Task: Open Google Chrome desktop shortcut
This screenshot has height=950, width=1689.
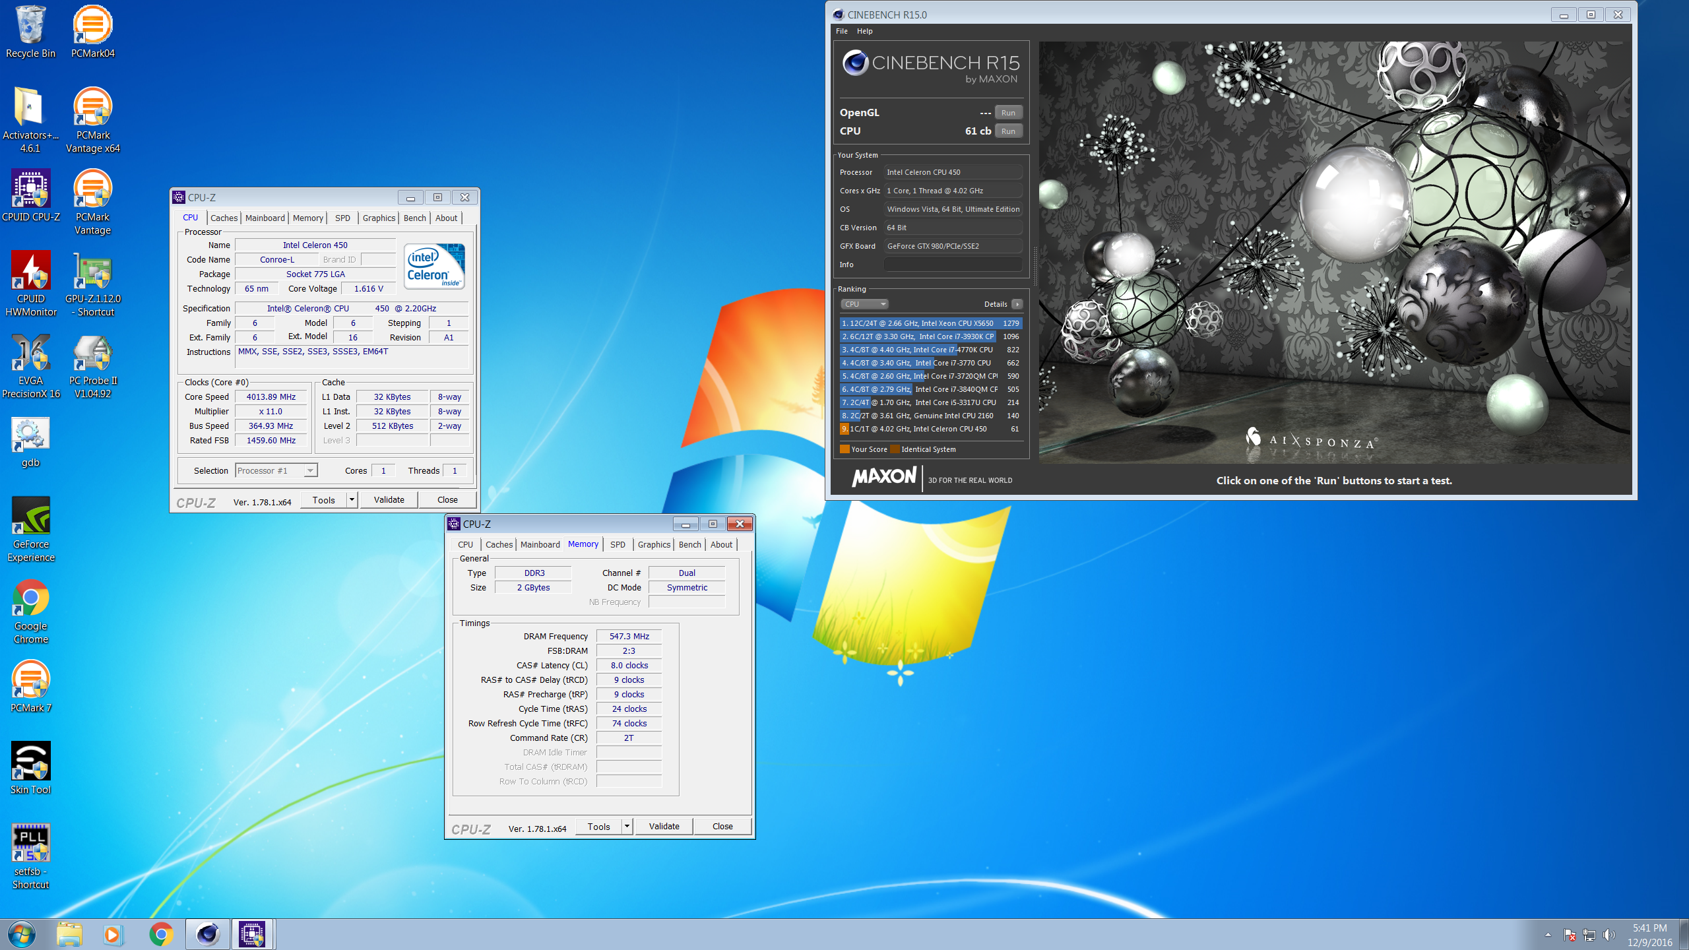Action: (x=31, y=611)
